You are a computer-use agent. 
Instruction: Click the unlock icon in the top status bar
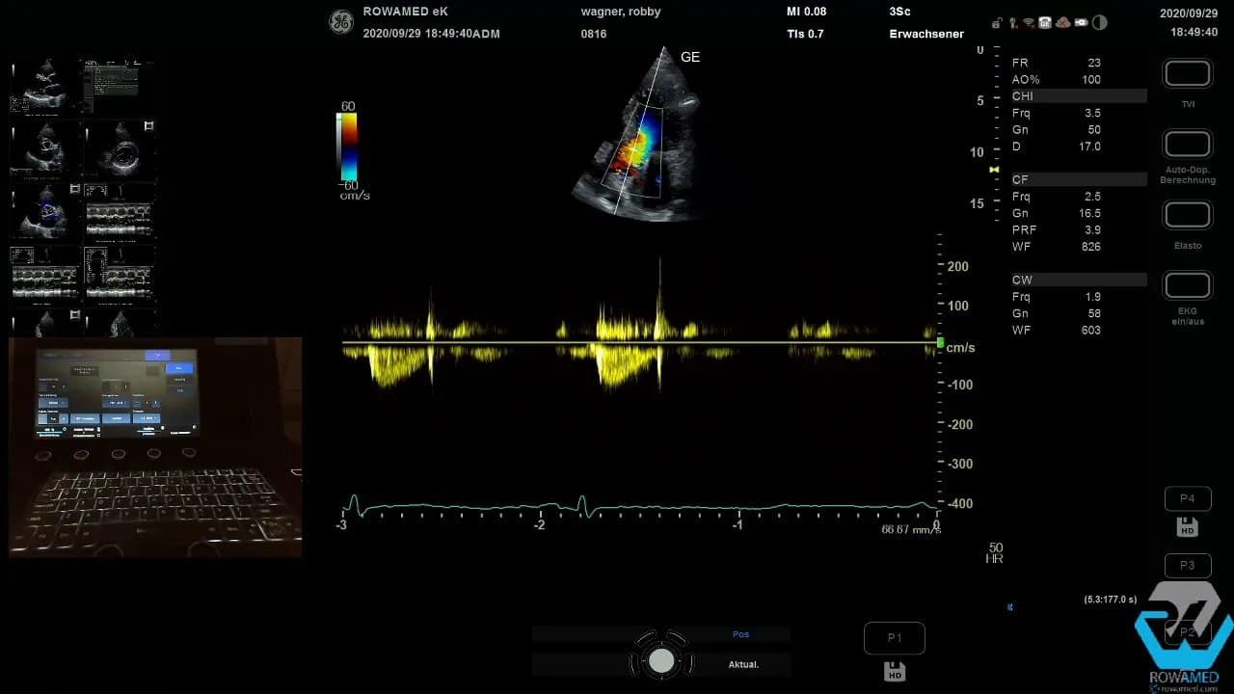[996, 22]
